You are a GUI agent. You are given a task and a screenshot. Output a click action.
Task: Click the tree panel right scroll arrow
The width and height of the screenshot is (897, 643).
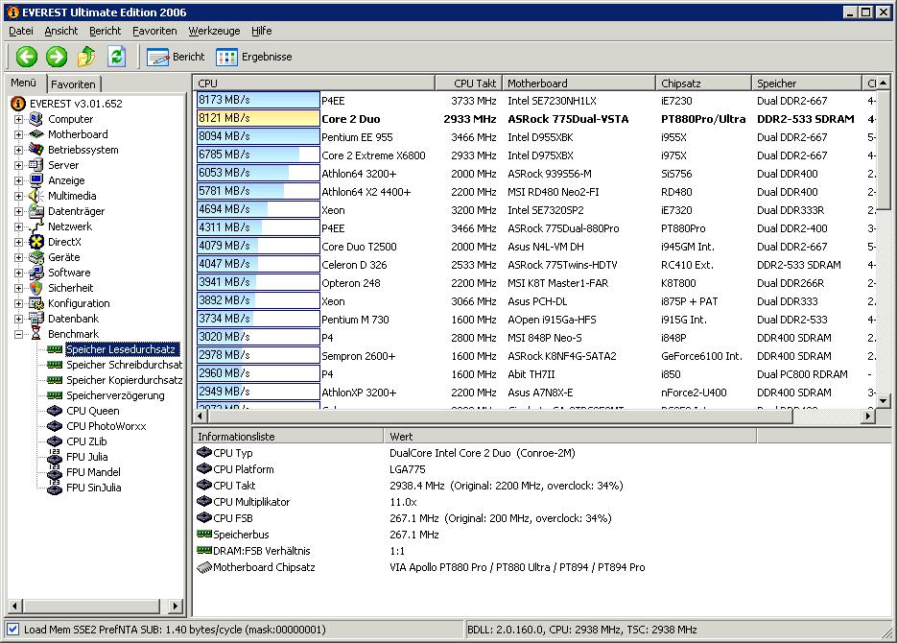click(x=175, y=606)
